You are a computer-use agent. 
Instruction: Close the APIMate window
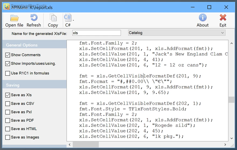pos(226,7)
